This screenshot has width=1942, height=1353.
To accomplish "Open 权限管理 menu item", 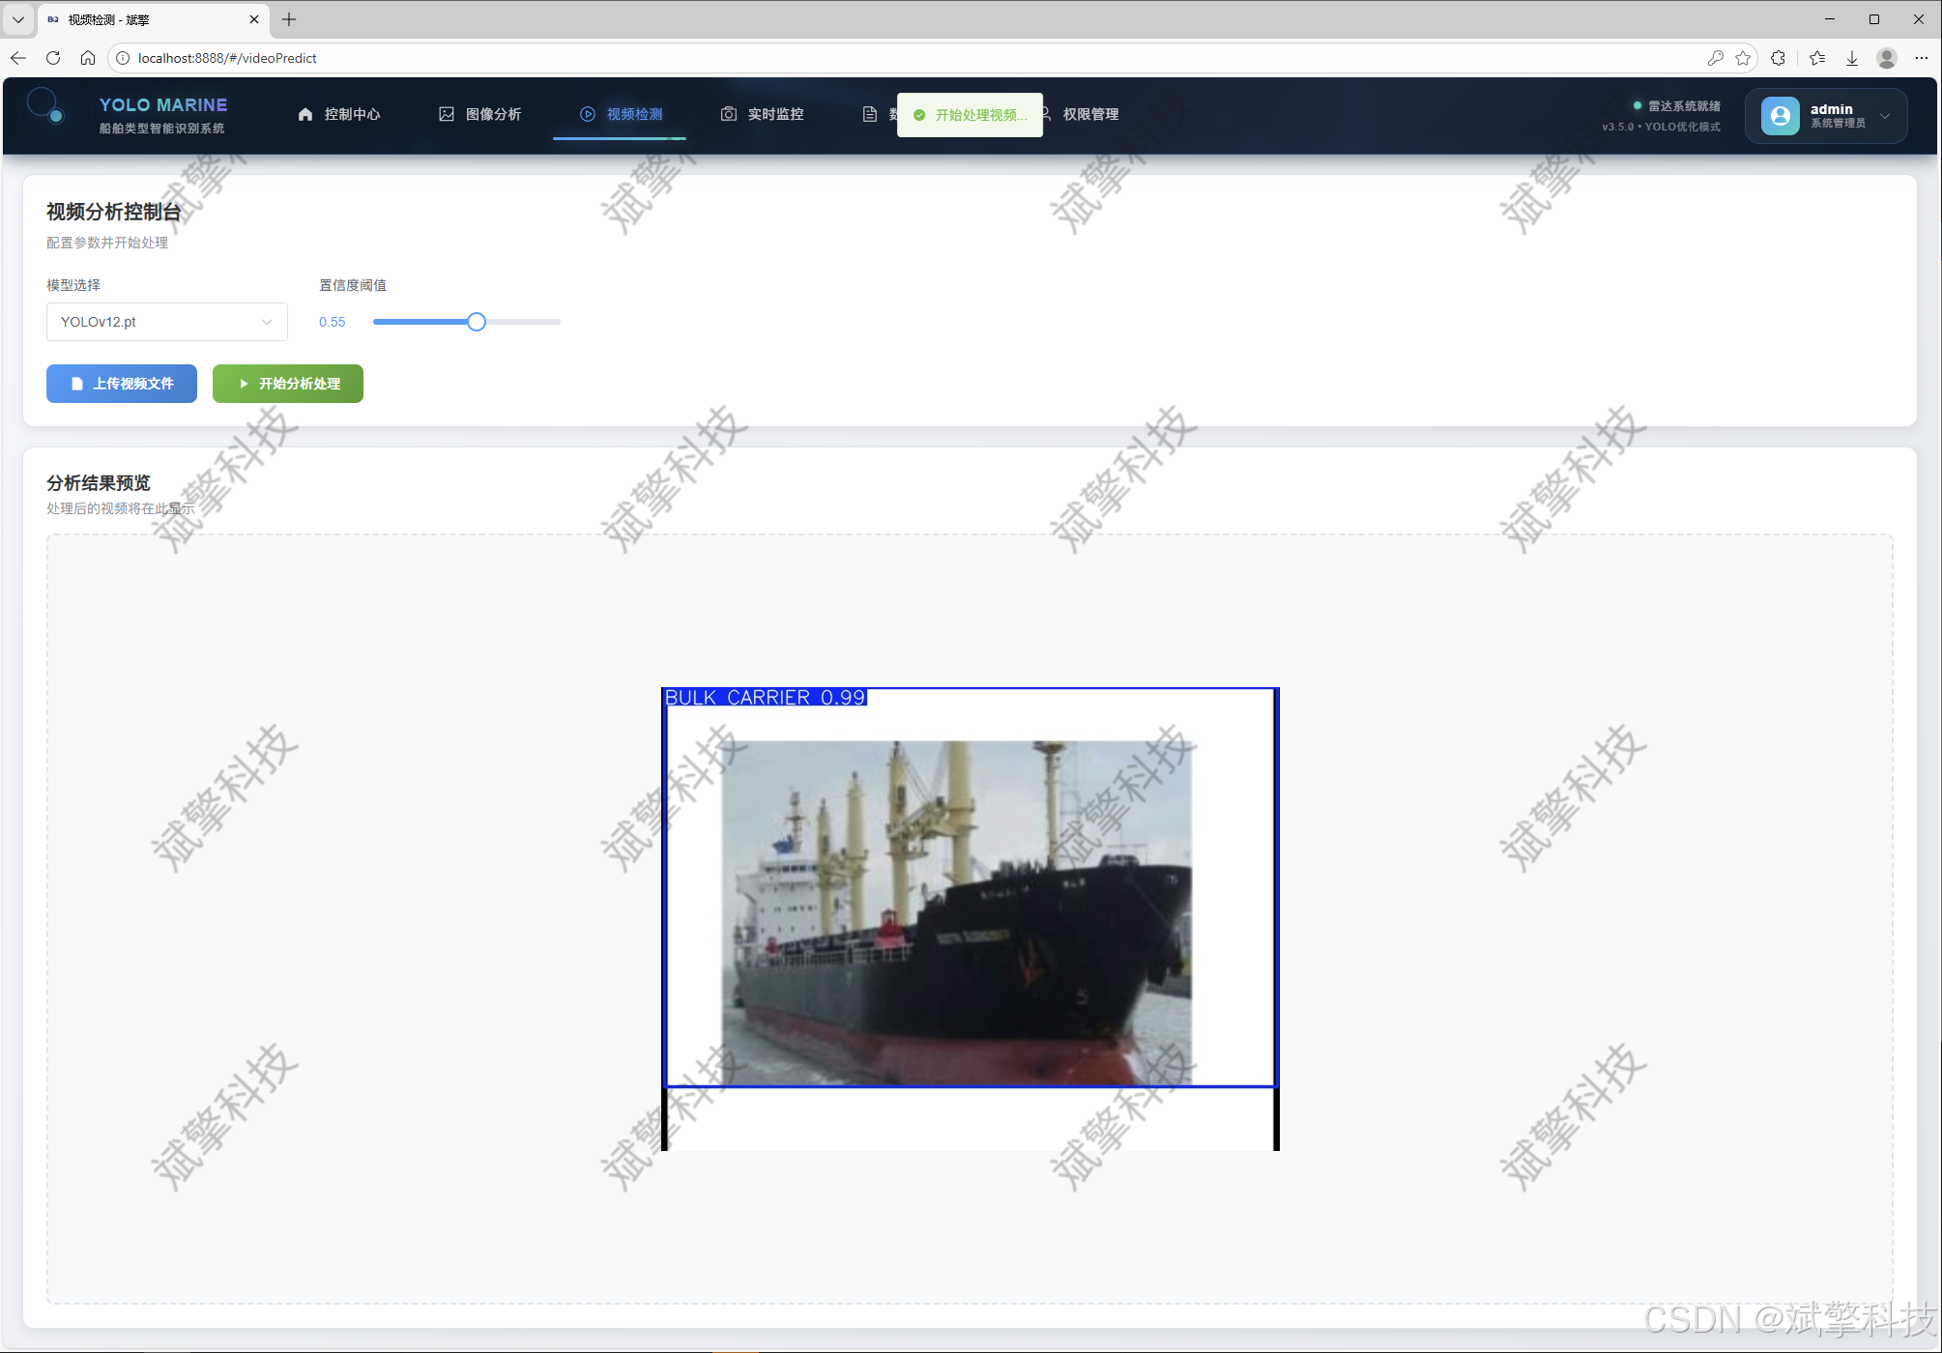I will click(1089, 114).
